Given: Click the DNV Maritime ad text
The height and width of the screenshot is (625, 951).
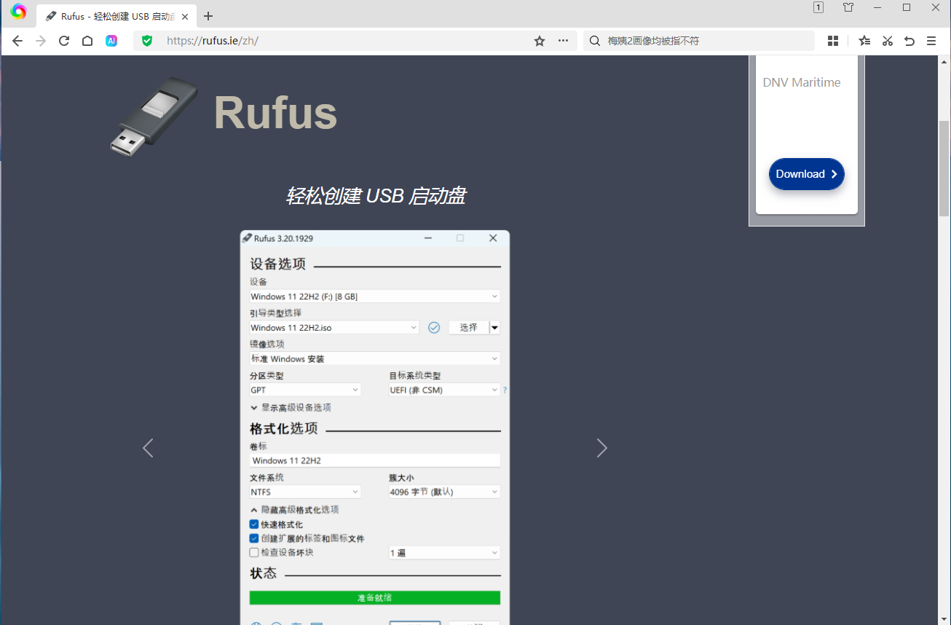Looking at the screenshot, I should (802, 82).
